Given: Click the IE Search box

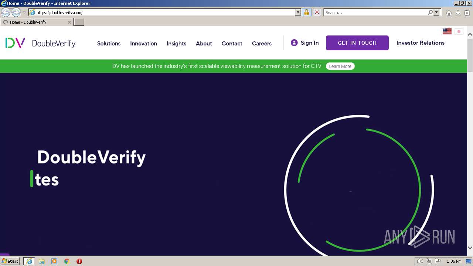Looking at the screenshot, I should pyautogui.click(x=375, y=13).
